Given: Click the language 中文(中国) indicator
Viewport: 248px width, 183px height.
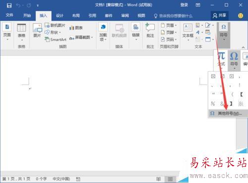Looking at the screenshot, I should pyautogui.click(x=61, y=179).
